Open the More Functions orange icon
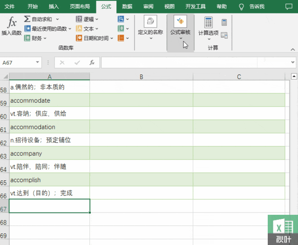 point(121,38)
